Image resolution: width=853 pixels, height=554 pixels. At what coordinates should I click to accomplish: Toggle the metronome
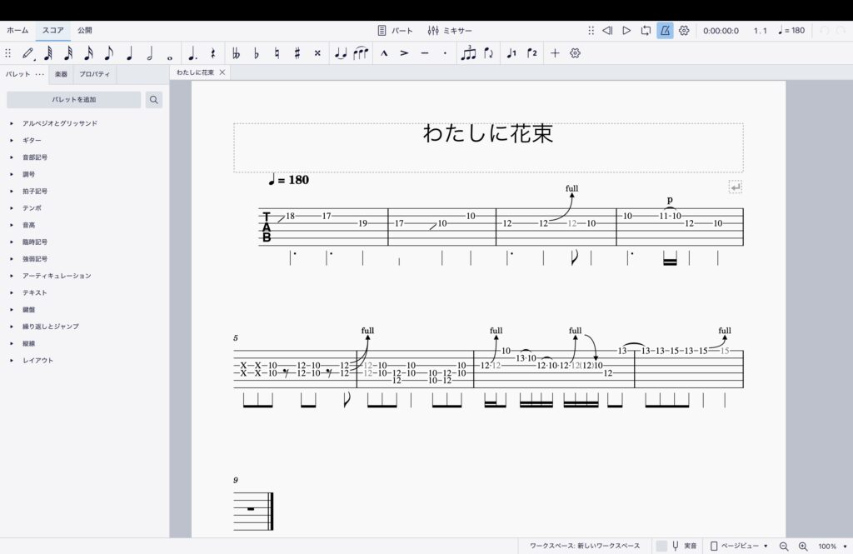pos(665,31)
